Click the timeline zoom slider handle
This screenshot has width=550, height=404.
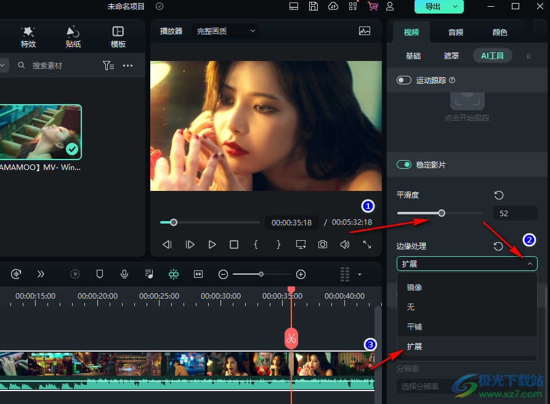coord(261,274)
